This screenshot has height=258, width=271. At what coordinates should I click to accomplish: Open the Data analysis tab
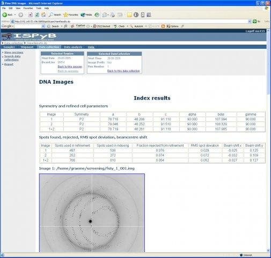[x=73, y=47]
